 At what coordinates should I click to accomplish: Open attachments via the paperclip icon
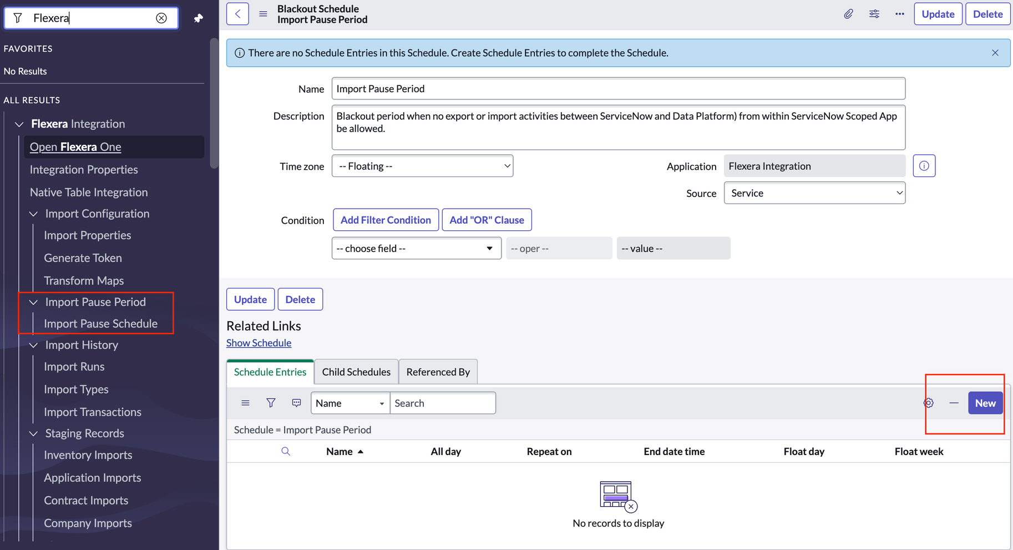tap(848, 14)
